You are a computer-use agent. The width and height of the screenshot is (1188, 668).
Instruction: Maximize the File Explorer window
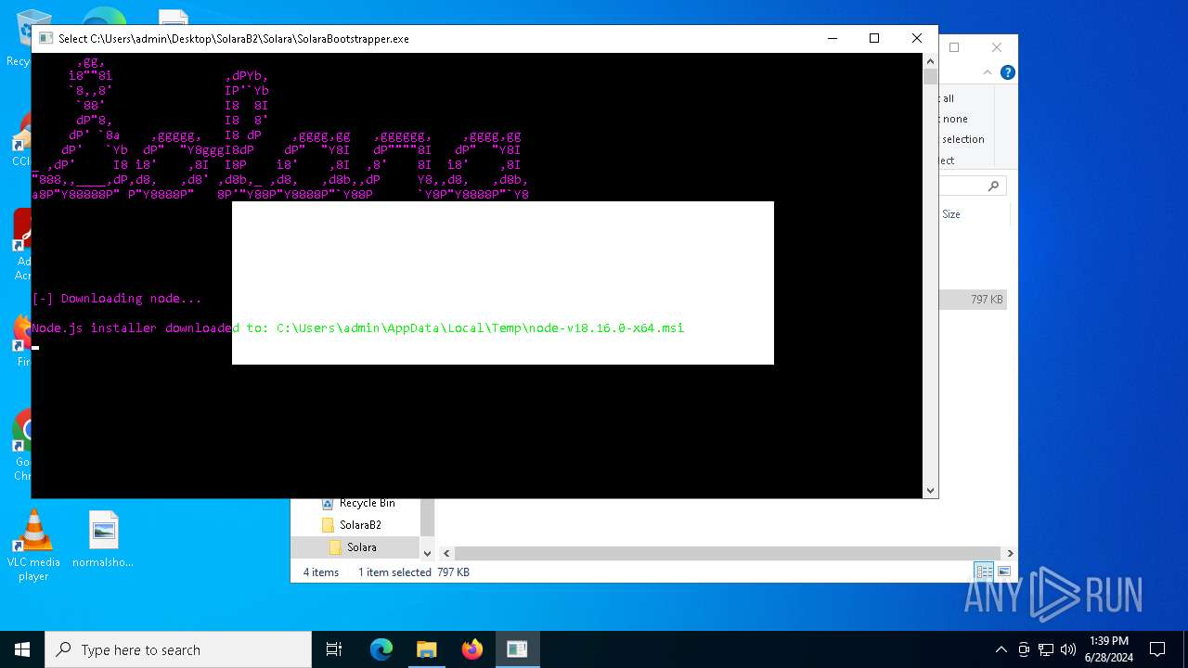tap(954, 47)
